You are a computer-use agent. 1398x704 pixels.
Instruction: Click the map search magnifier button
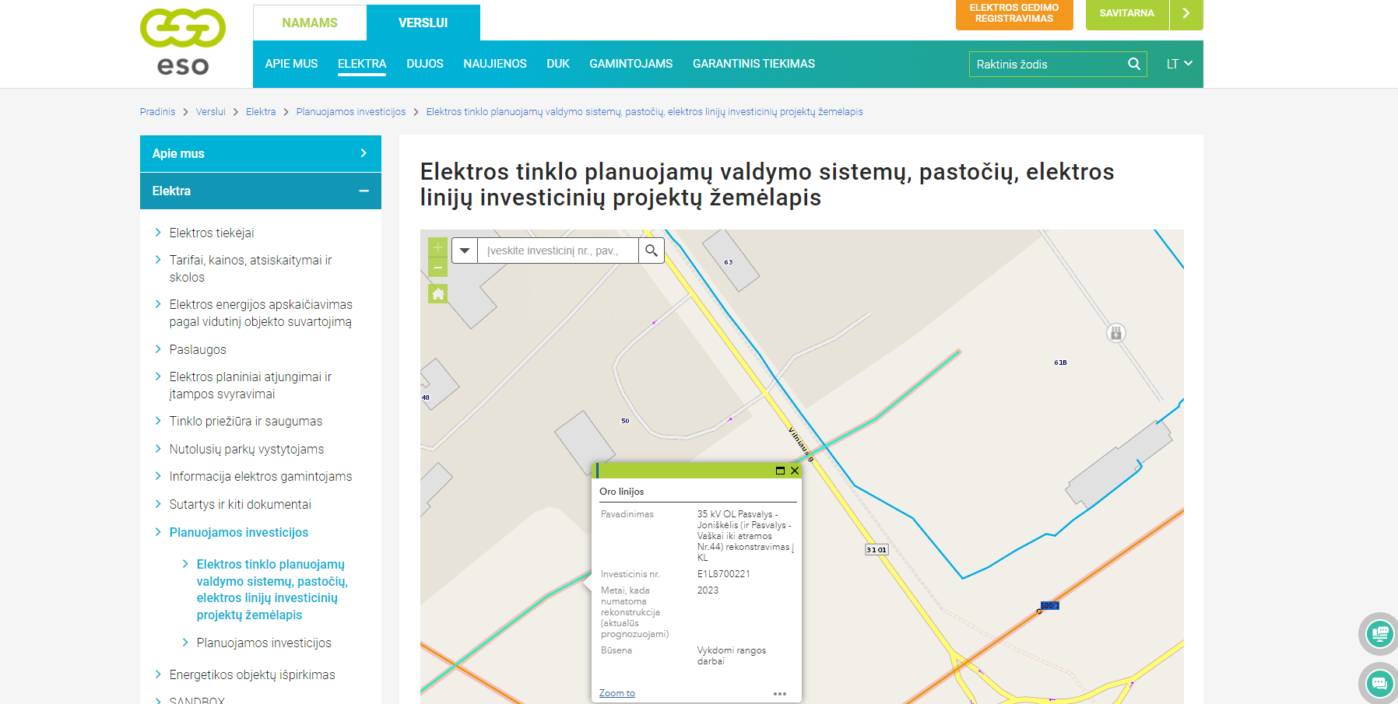pyautogui.click(x=652, y=250)
